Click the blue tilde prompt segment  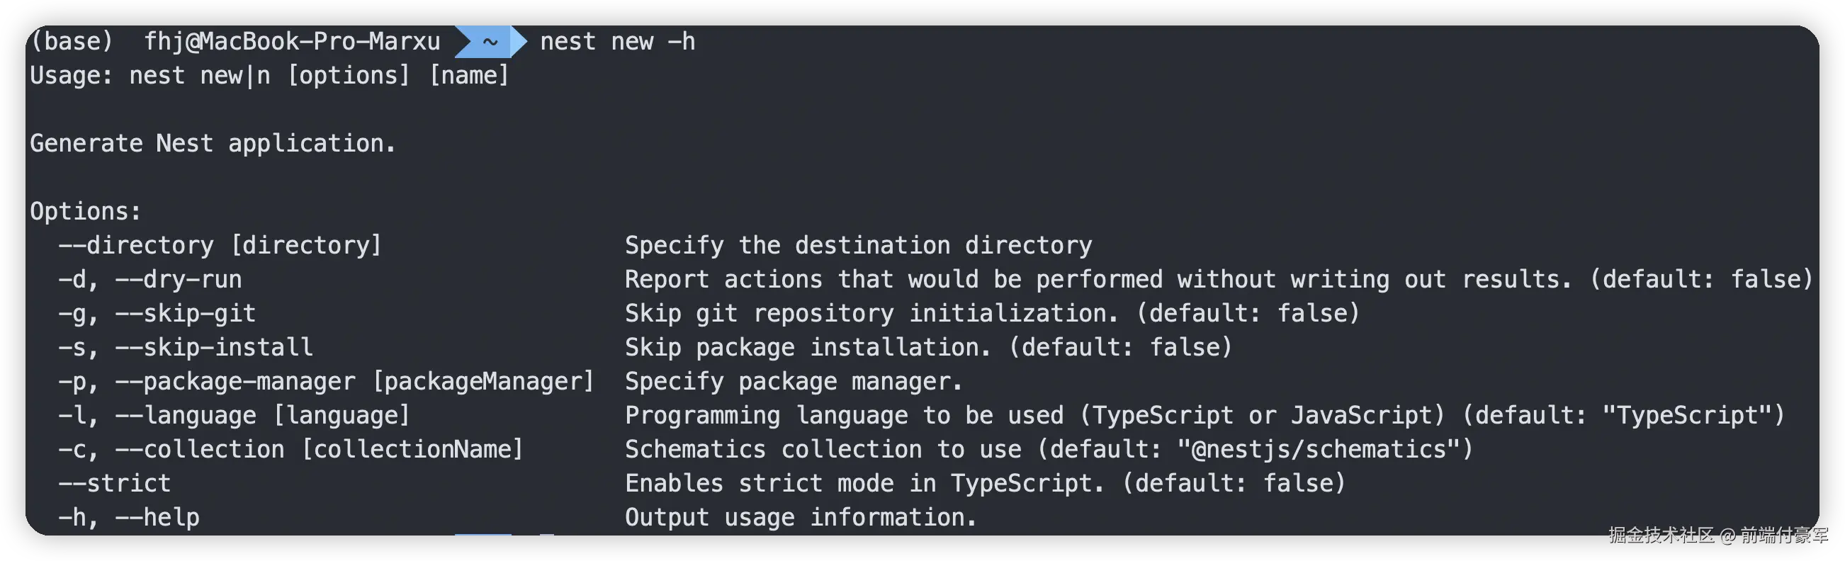[490, 42]
